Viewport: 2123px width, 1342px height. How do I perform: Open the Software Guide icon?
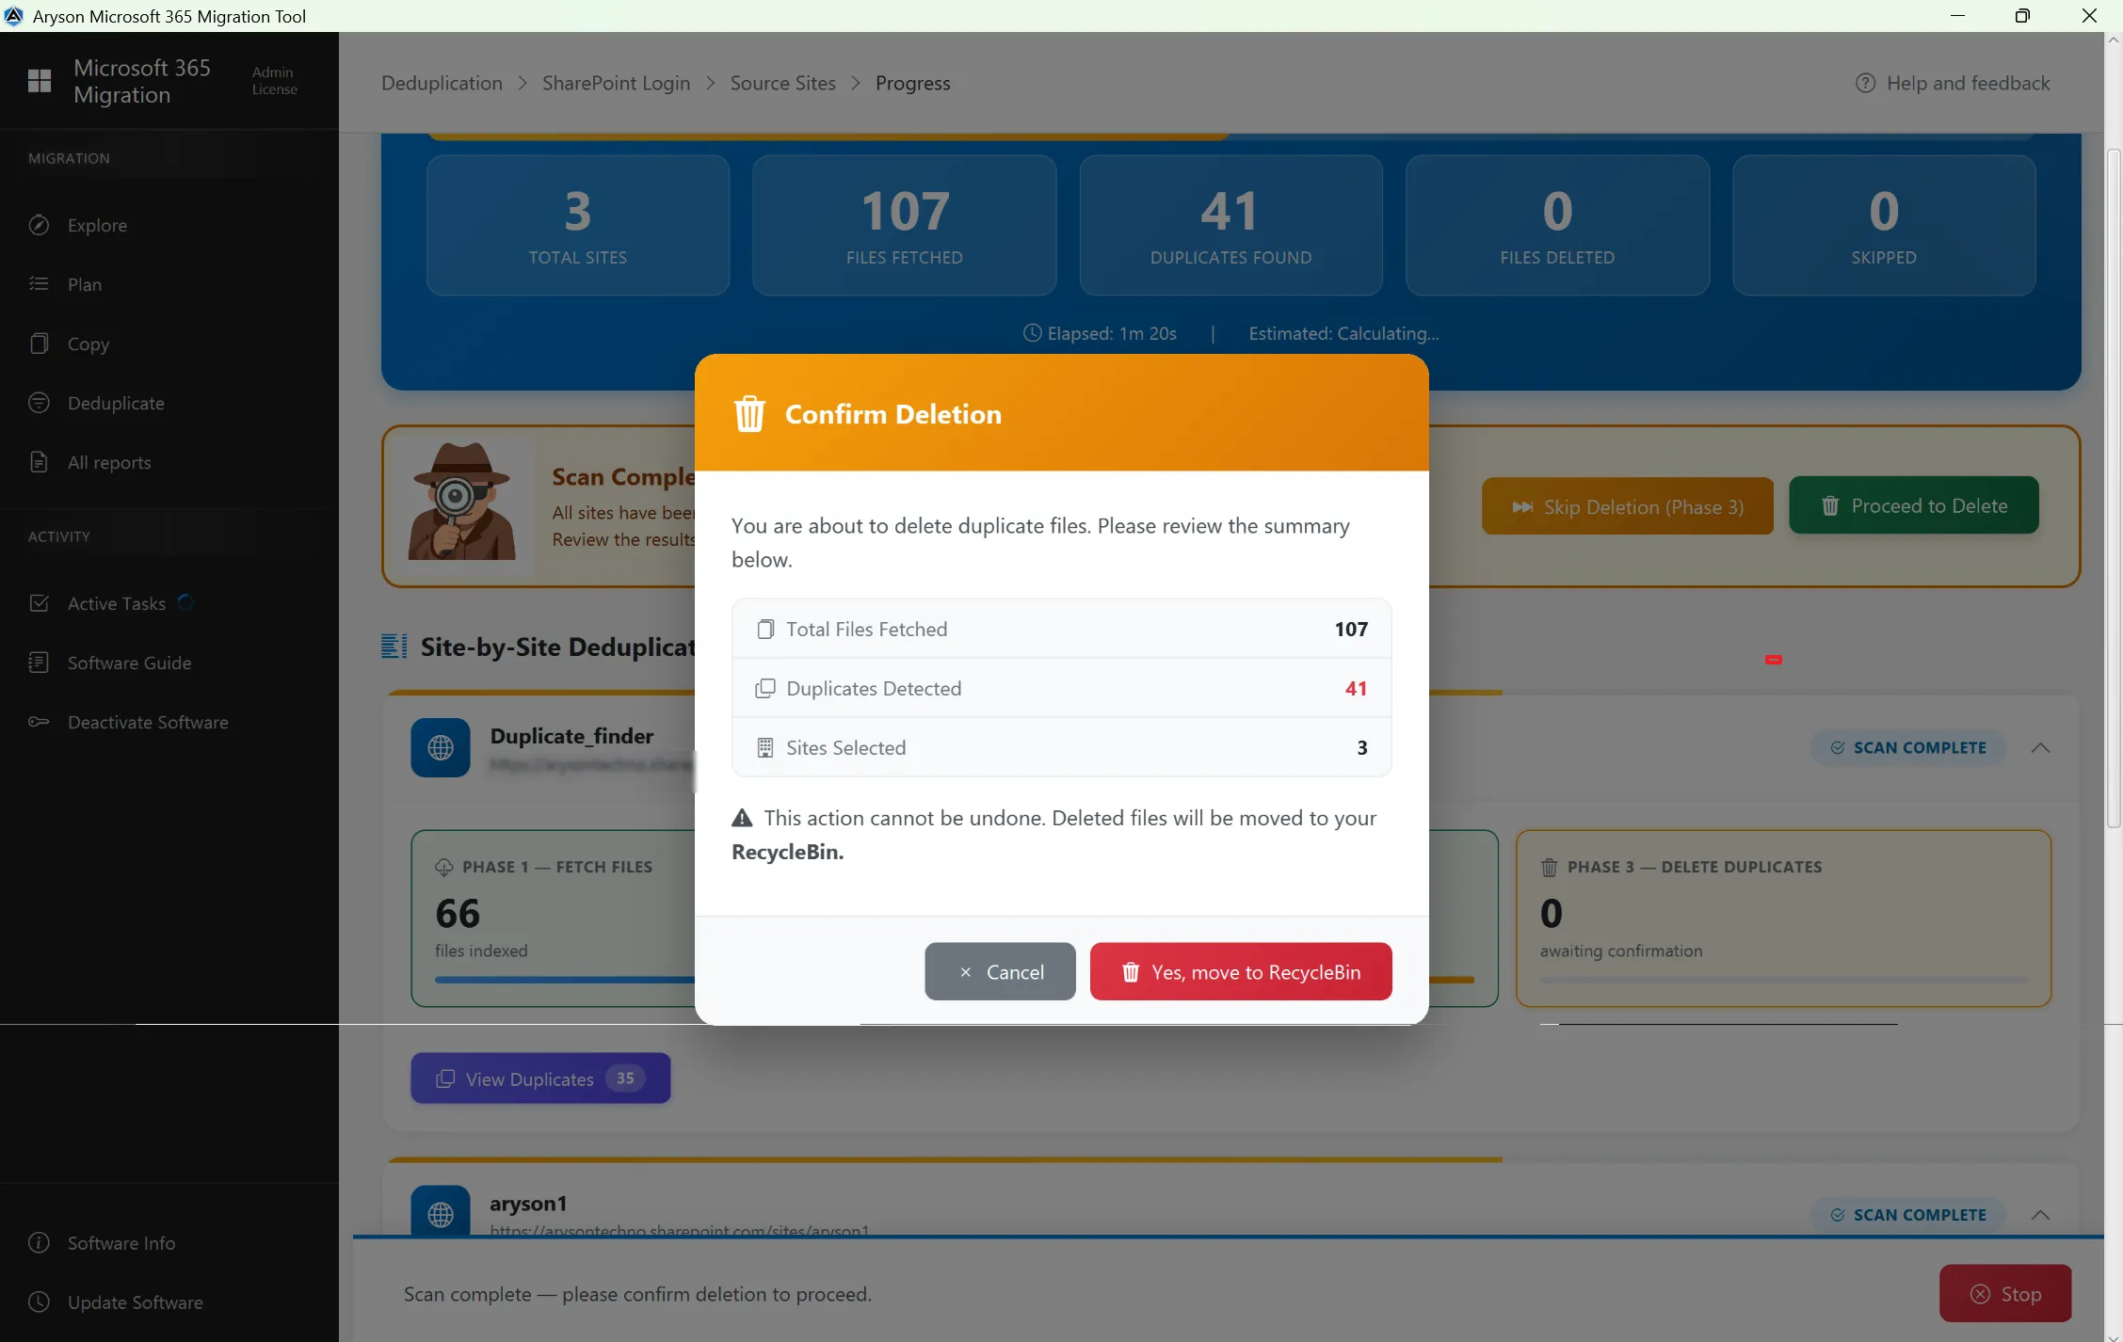click(40, 662)
